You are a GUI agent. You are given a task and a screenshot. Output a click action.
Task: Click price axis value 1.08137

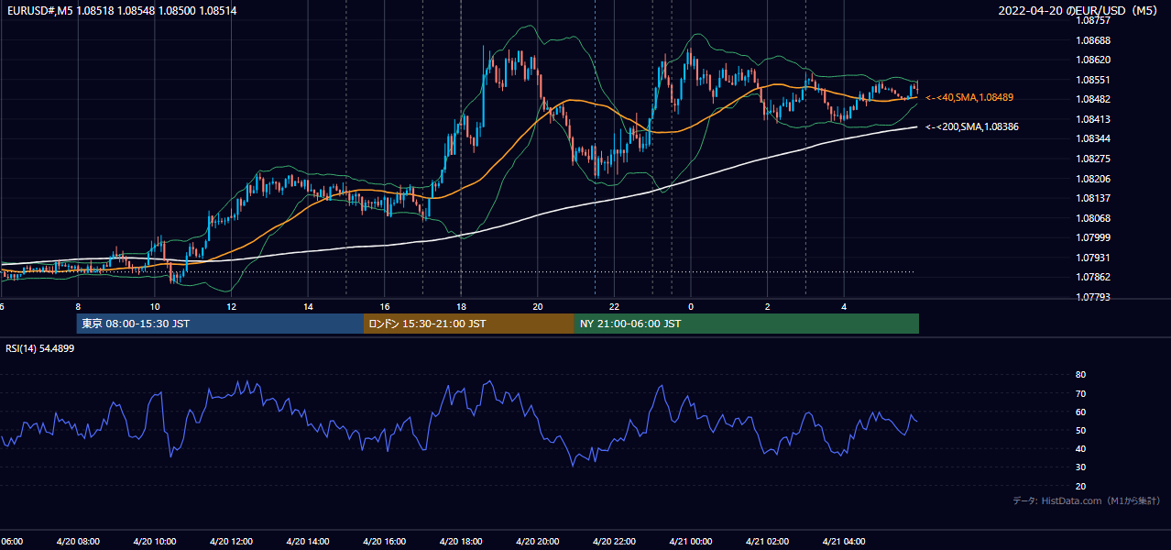[1093, 198]
